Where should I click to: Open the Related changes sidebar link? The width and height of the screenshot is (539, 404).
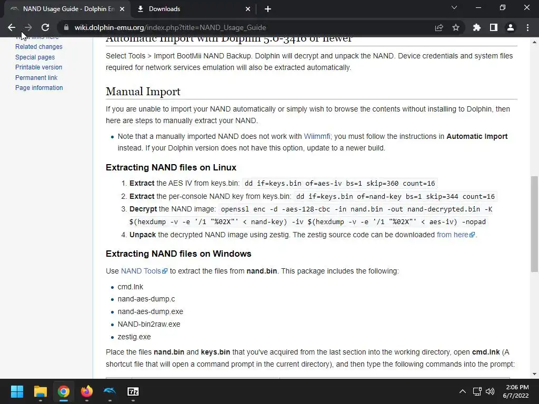point(39,47)
